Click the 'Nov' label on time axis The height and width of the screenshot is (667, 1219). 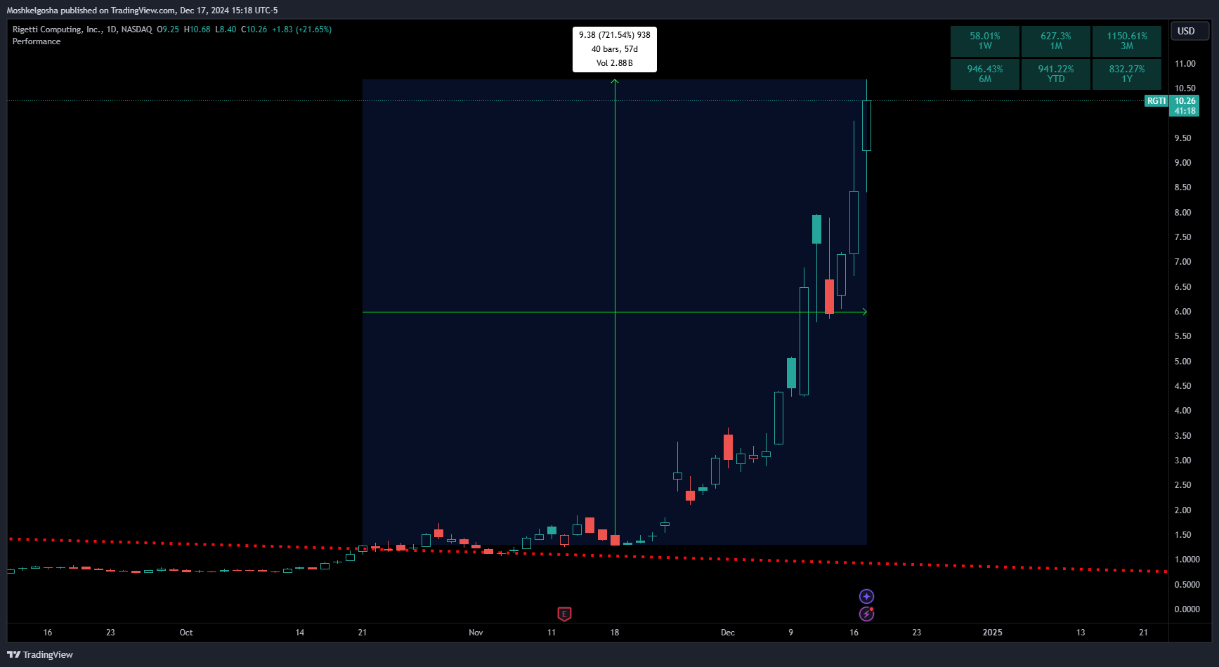click(x=476, y=633)
